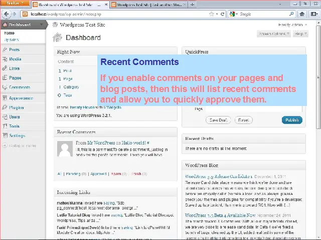
Task: Click the Google search input field
Action: 264,14
